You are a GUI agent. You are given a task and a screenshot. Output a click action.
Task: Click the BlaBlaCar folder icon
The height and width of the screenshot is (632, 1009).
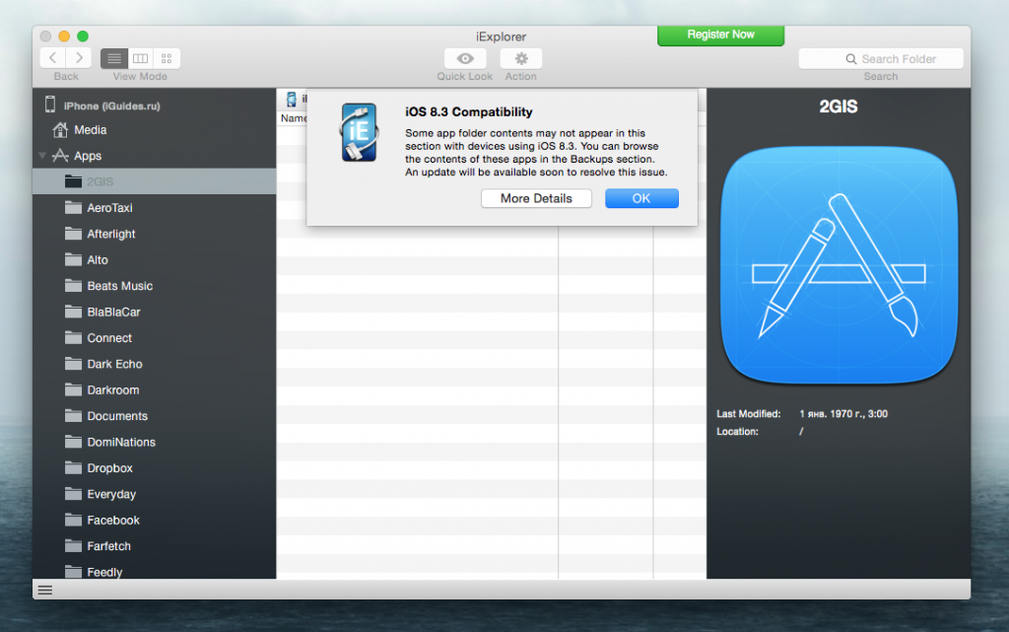(x=73, y=312)
